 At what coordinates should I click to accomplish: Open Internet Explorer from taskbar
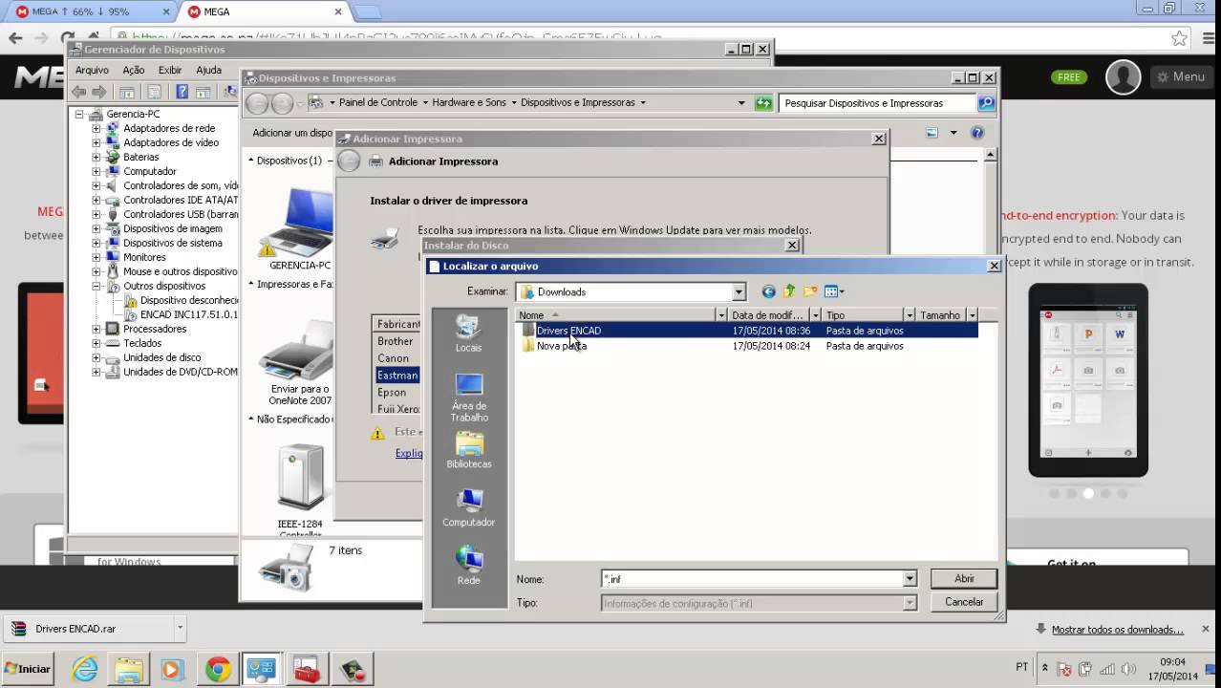[x=85, y=669]
